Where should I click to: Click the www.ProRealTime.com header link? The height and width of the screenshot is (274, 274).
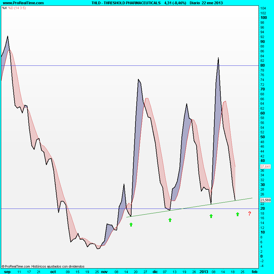click(x=23, y=3)
